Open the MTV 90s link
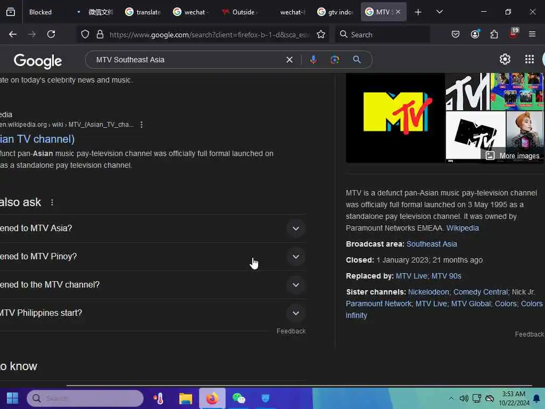The height and width of the screenshot is (409, 545). tap(447, 276)
